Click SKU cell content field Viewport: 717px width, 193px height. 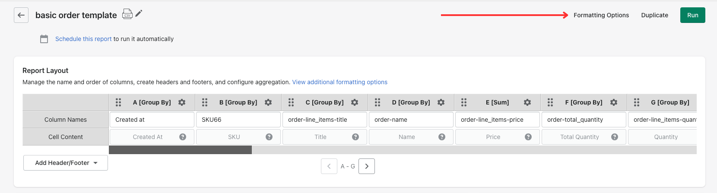[x=238, y=137]
